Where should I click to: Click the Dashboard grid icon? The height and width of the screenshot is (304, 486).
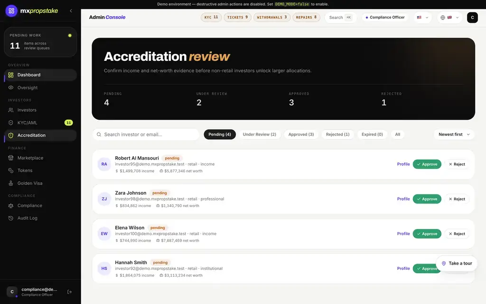11,75
